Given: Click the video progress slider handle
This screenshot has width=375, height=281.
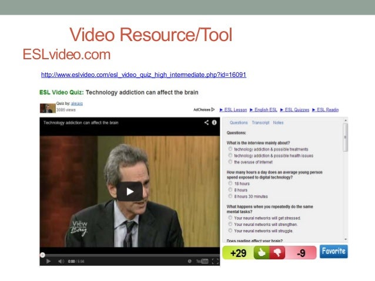Looking at the screenshot, I should pyautogui.click(x=42, y=255).
